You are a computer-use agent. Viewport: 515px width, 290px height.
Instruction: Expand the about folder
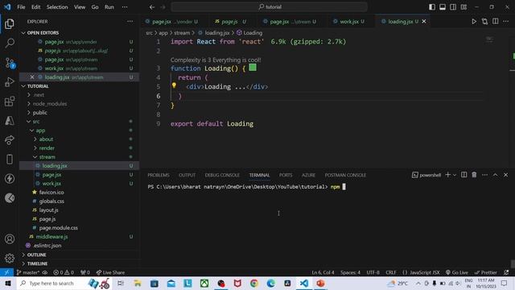(46, 139)
